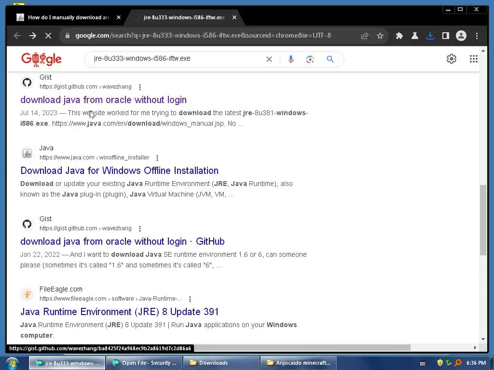Switch to the "How do I manually download" tab
Viewport: 494px width, 370px height.
[68, 17]
